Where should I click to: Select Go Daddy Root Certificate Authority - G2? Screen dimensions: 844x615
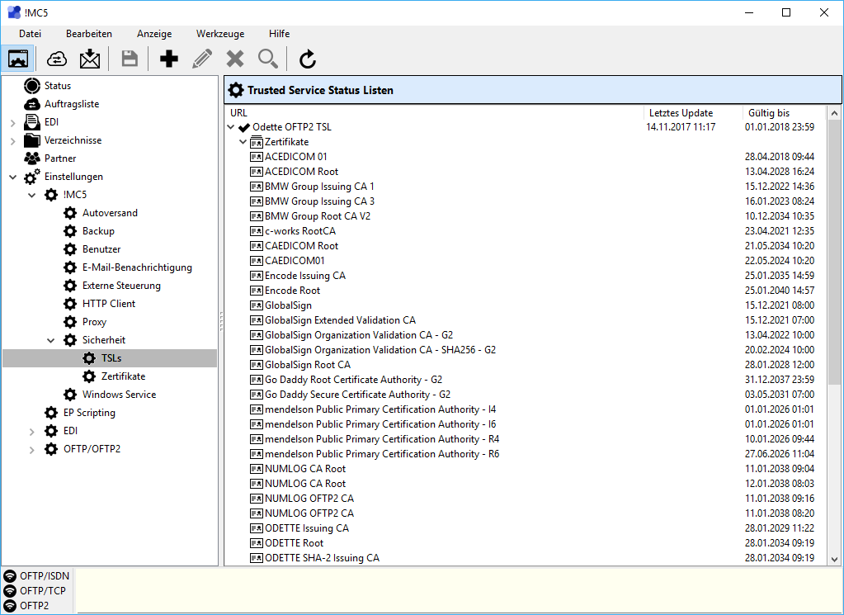click(353, 380)
